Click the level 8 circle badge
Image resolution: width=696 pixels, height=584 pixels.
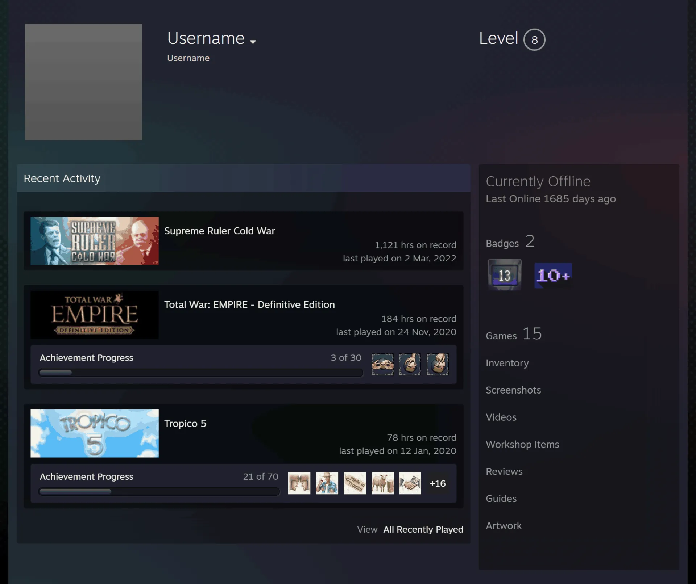point(534,39)
